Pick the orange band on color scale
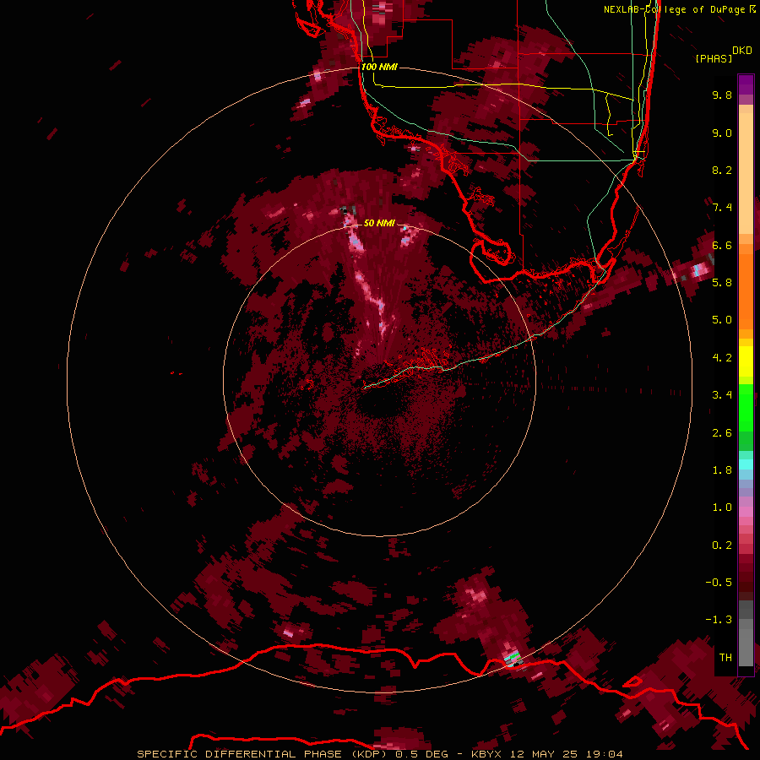760x760 pixels. click(746, 290)
